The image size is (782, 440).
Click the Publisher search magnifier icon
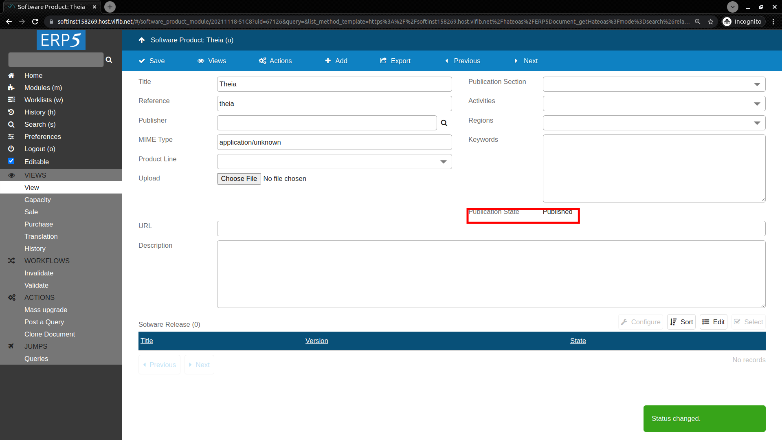pyautogui.click(x=444, y=123)
